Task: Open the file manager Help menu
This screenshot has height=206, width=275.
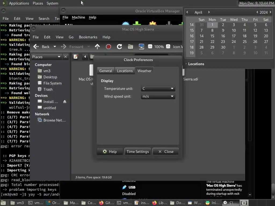Action: coord(106,37)
